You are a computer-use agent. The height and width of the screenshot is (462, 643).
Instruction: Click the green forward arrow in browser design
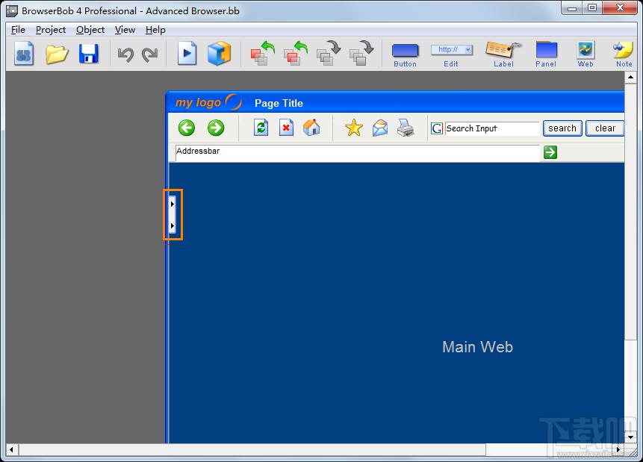click(x=216, y=128)
